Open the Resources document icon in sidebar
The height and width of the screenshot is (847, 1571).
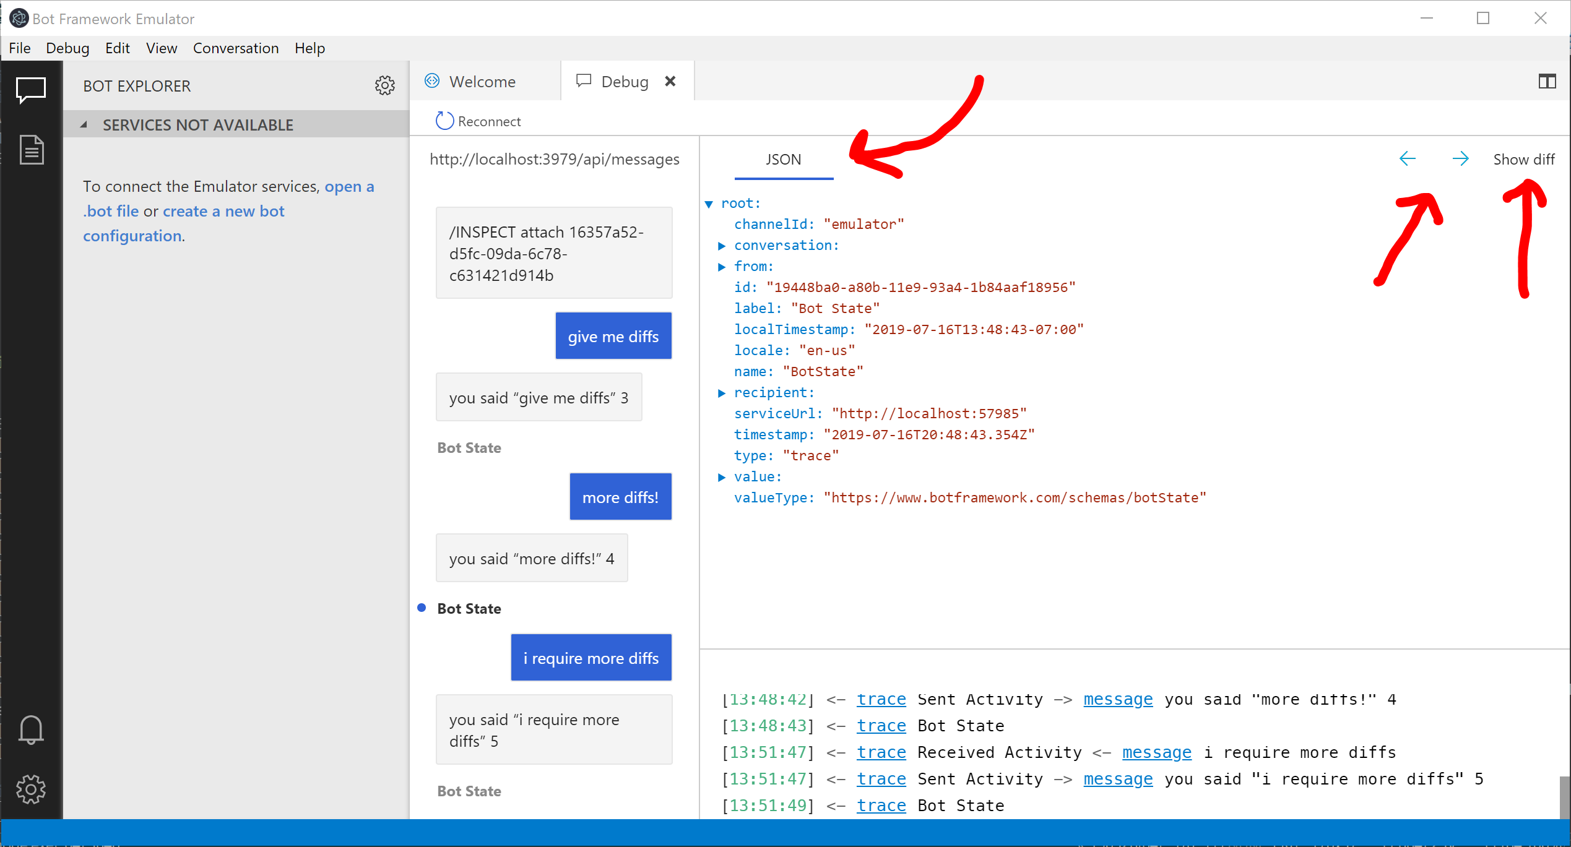coord(32,150)
